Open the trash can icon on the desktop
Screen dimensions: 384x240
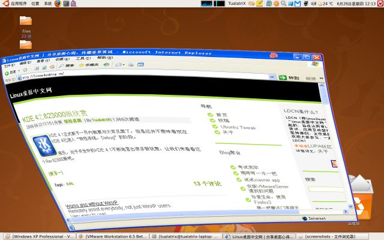(x=362, y=199)
